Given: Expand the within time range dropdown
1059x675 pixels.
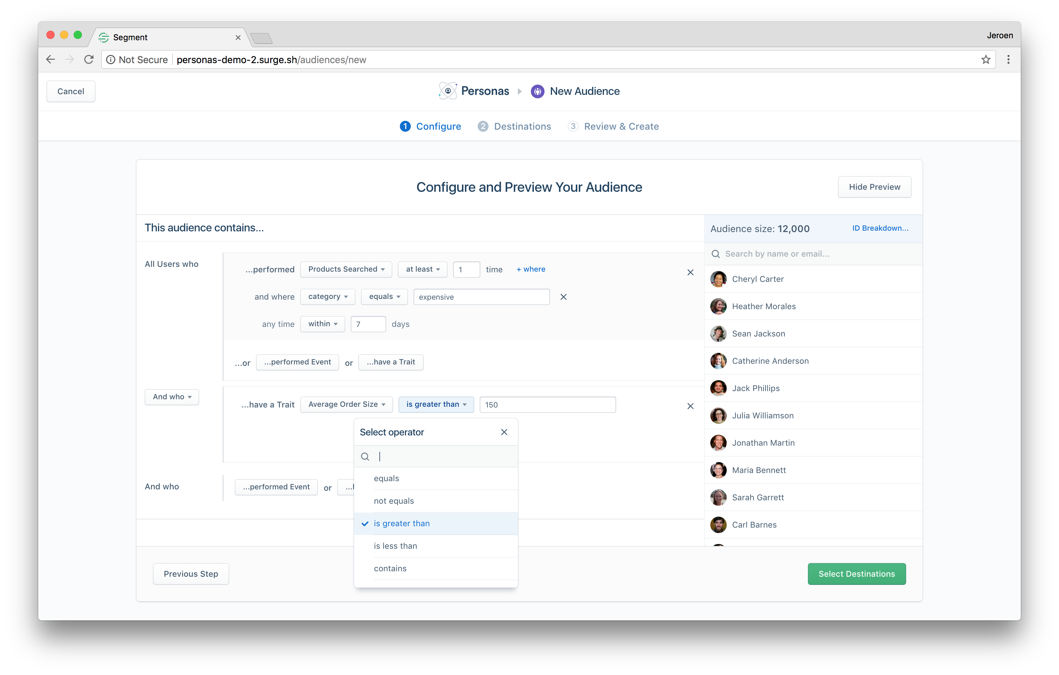Looking at the screenshot, I should (322, 324).
